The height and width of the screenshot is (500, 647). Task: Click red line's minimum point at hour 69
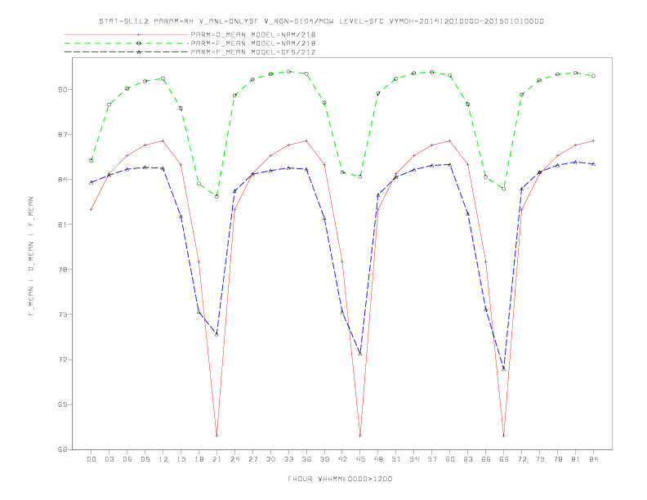(504, 435)
